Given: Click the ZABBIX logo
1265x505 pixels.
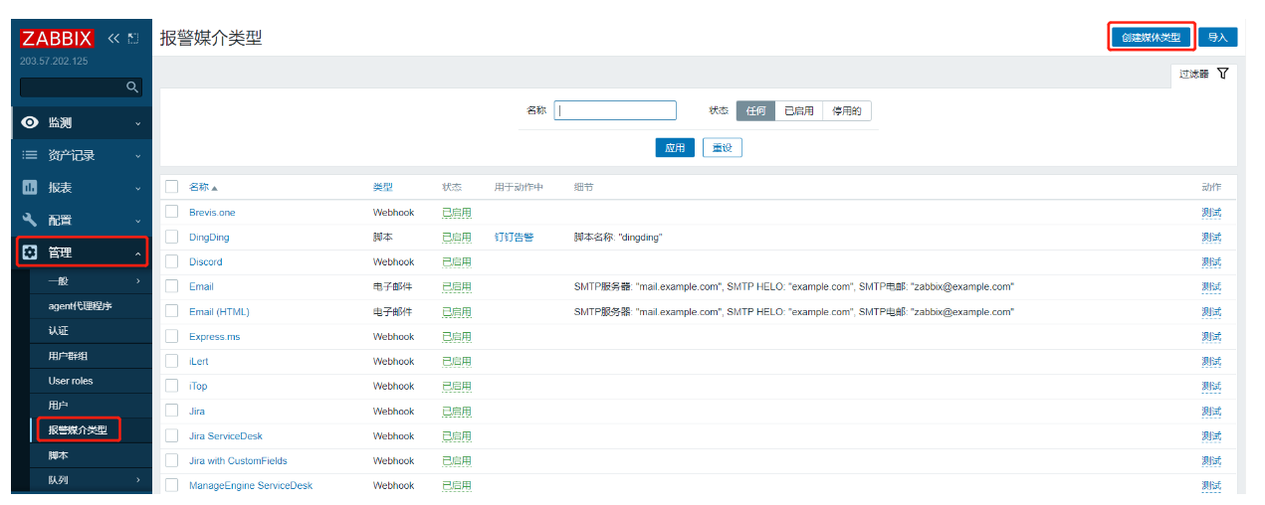Looking at the screenshot, I should point(57,38).
